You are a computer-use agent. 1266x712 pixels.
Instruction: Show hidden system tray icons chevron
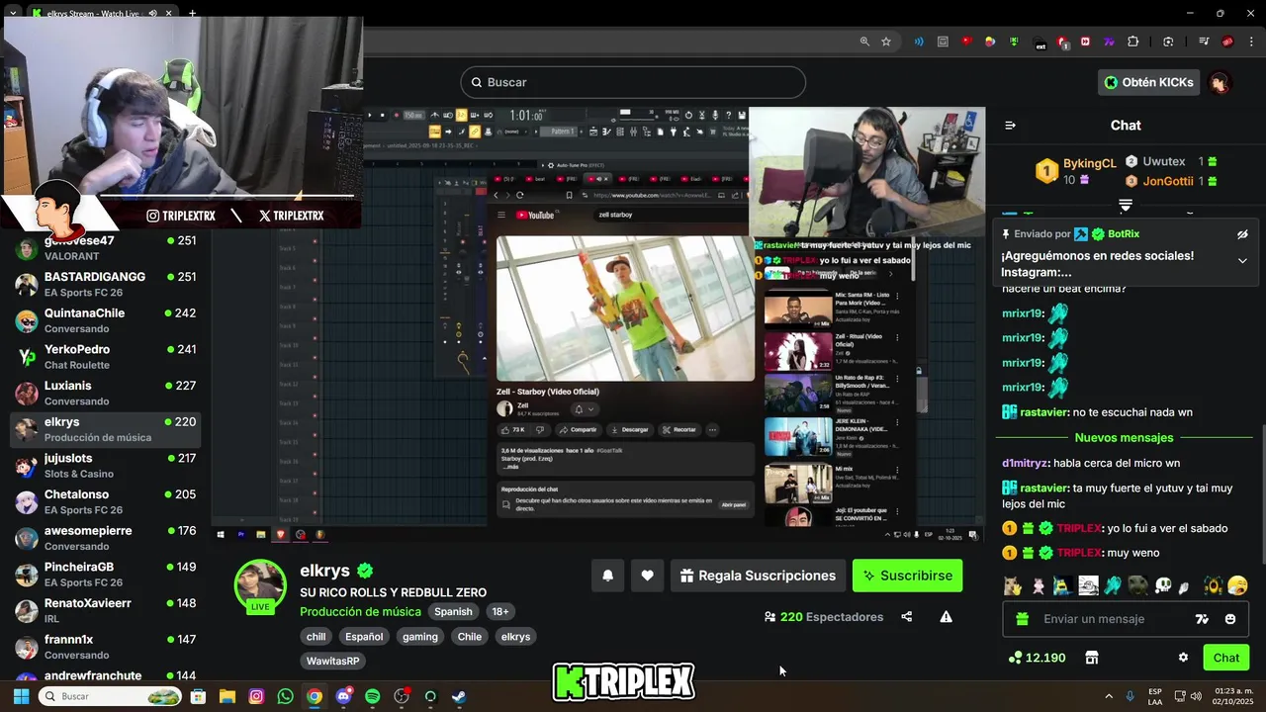[x=1108, y=696]
